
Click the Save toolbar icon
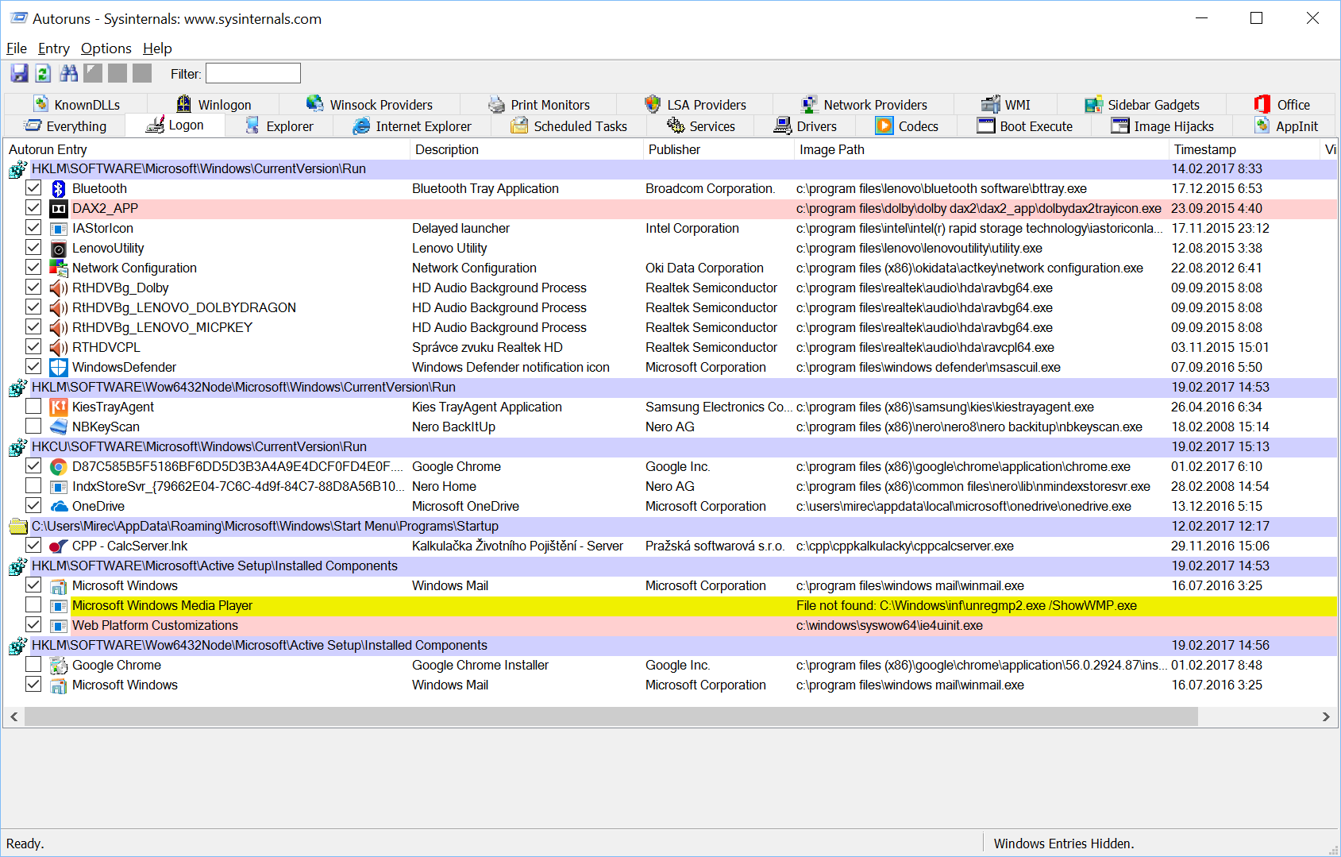(x=19, y=74)
